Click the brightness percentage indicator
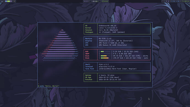The width and height of the screenshot is (190, 107). (x=173, y=1)
